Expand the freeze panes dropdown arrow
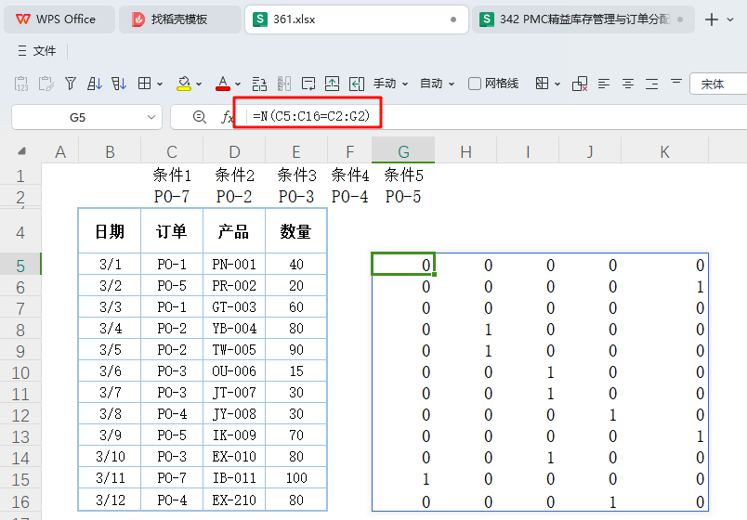Viewport: 747px width, 520px height. tap(557, 84)
